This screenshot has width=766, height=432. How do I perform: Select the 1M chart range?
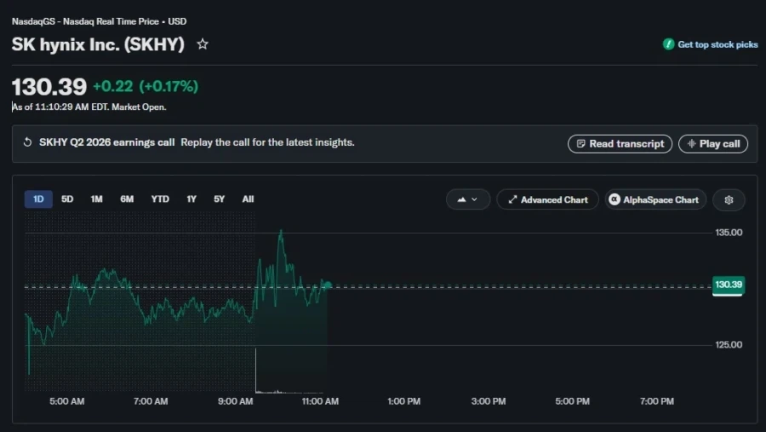click(96, 199)
